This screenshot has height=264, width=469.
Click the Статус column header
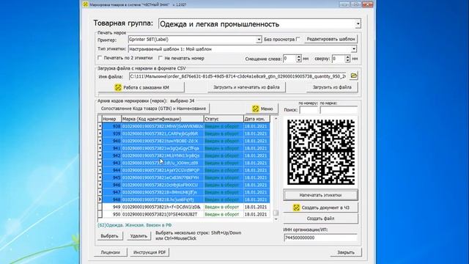coord(224,119)
